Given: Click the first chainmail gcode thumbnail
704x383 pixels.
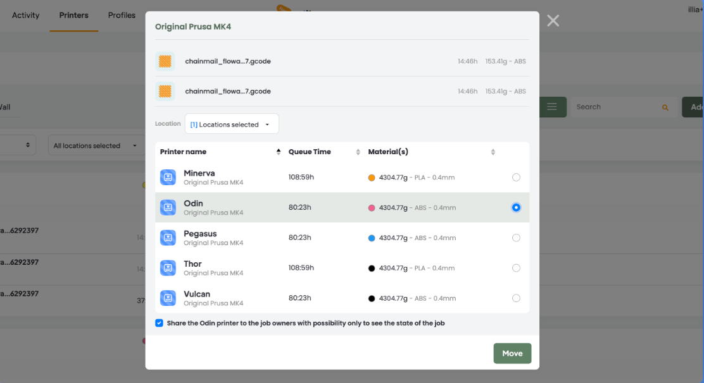Looking at the screenshot, I should click(165, 61).
